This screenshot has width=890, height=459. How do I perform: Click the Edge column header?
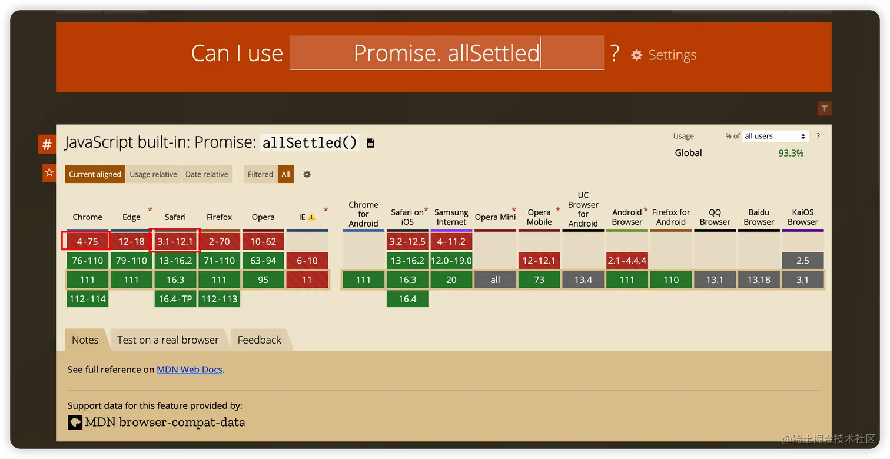click(131, 217)
